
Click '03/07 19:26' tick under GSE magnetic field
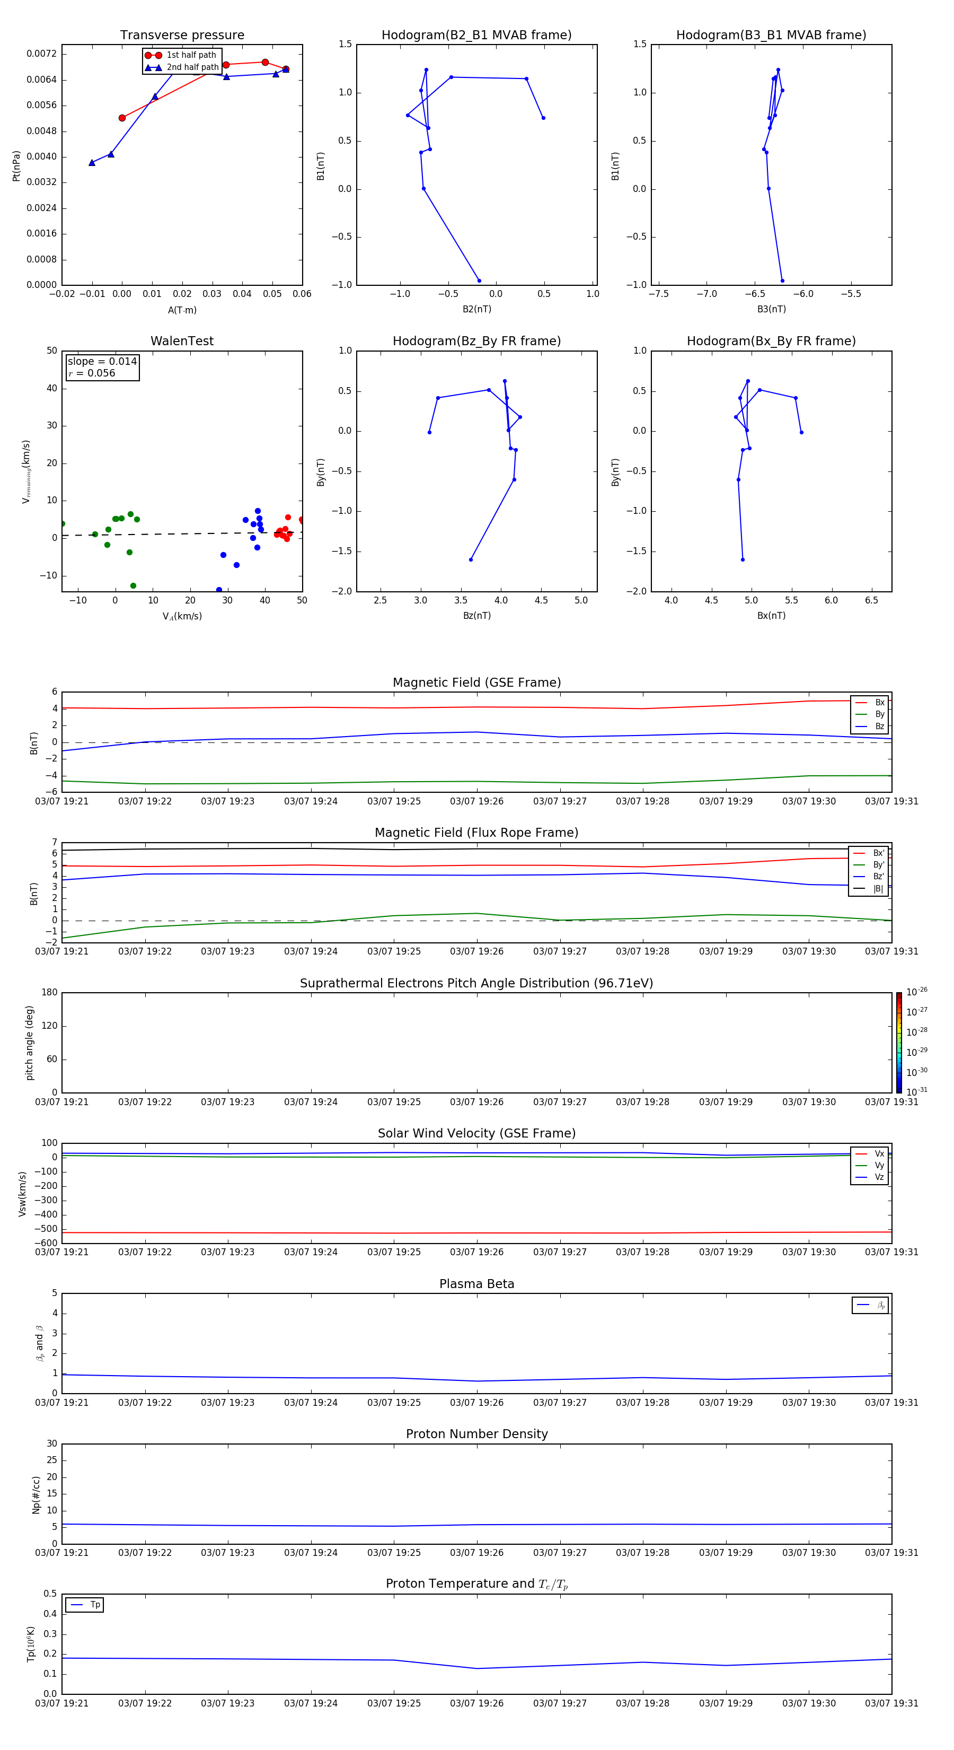(476, 802)
